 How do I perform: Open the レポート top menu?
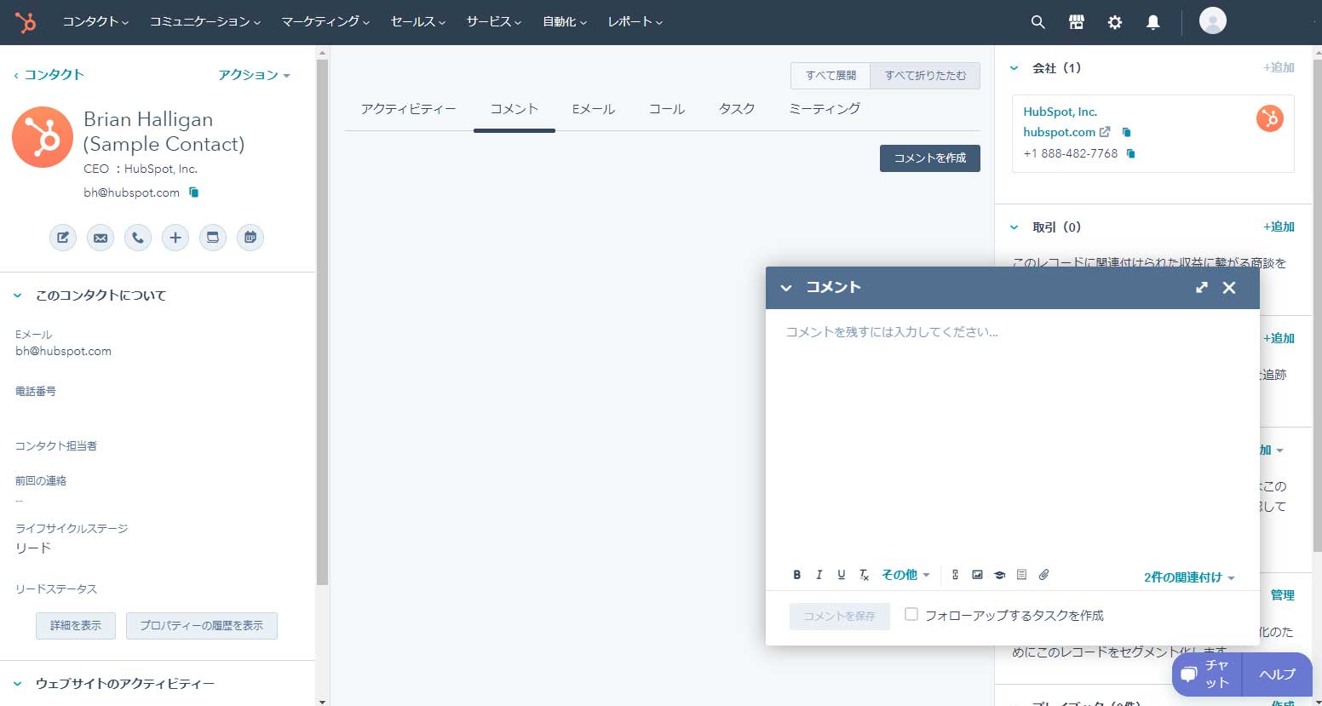[635, 22]
